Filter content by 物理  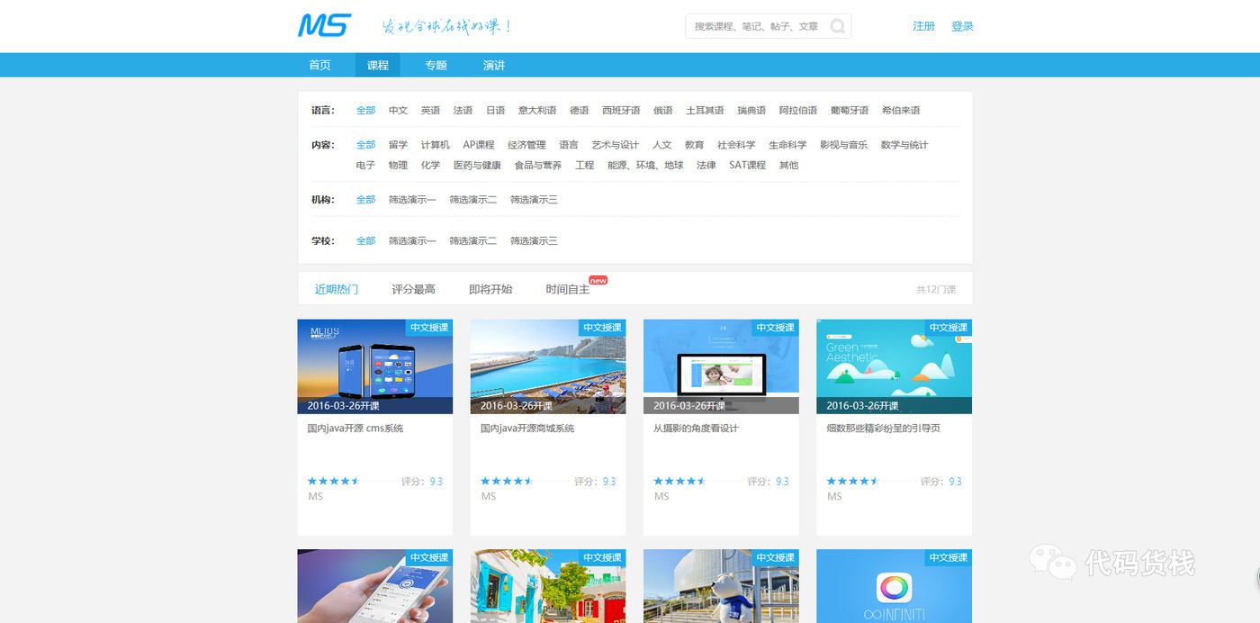398,165
